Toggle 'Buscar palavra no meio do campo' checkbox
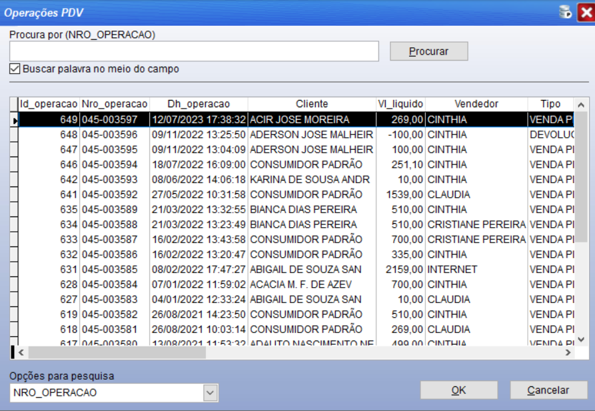The image size is (595, 411). [15, 69]
